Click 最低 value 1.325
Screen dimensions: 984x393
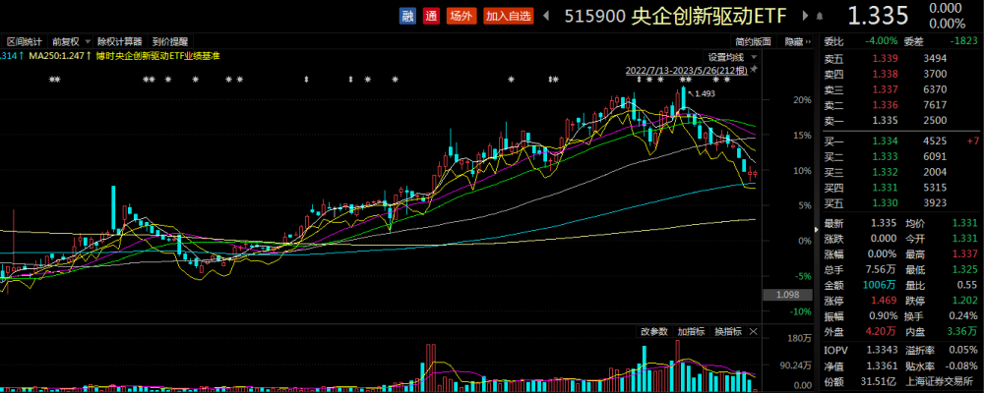[x=964, y=270]
